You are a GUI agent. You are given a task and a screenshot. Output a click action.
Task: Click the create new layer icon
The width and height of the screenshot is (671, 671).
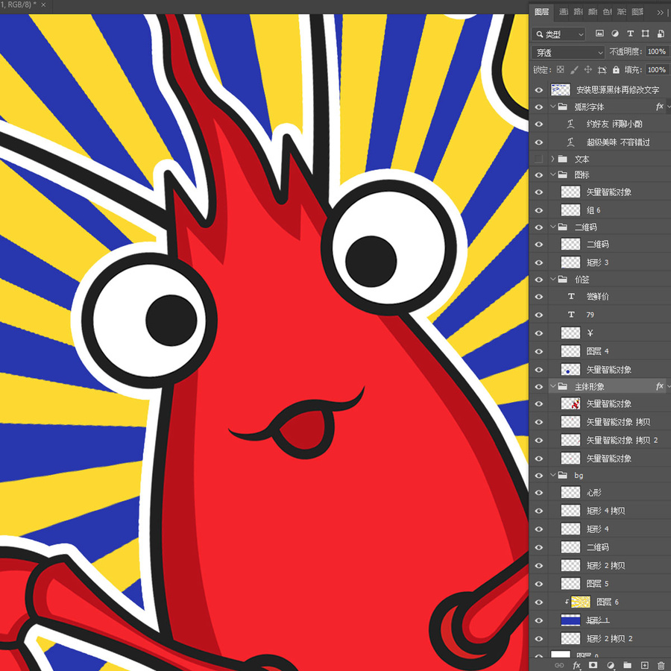pyautogui.click(x=644, y=665)
